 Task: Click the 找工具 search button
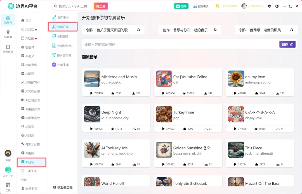[101, 6]
